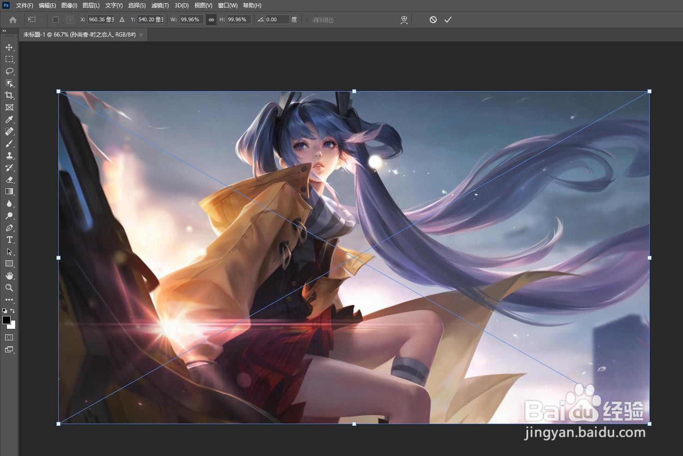Screen dimensions: 683x456
Task: Select the Path Selection tool
Action: click(9, 252)
